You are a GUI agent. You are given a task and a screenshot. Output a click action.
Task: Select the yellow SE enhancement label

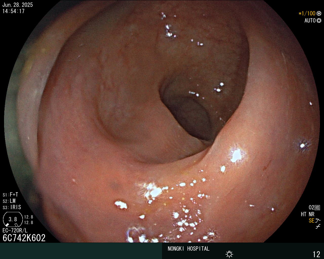311,221
